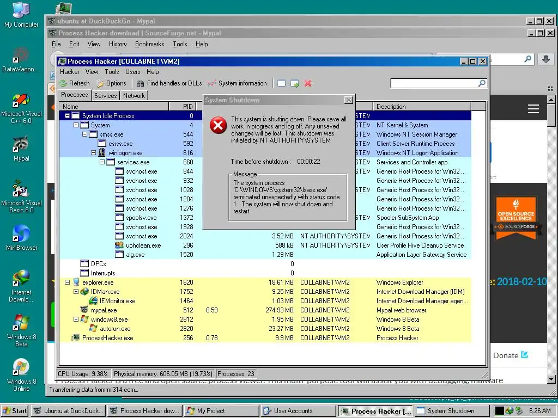
Task: Click the Start button
Action: 15,411
